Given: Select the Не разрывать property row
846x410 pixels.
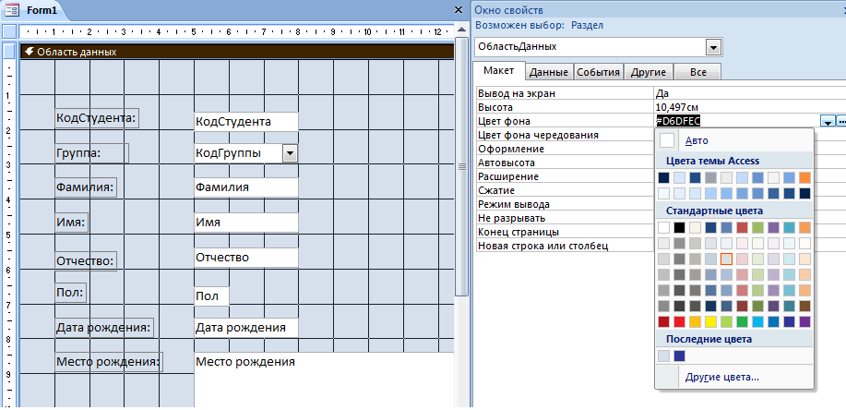Looking at the screenshot, I should (565, 218).
